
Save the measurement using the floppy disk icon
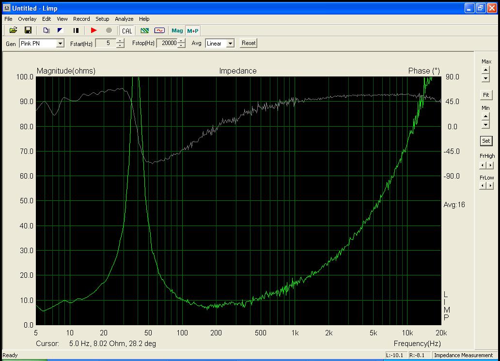point(28,30)
